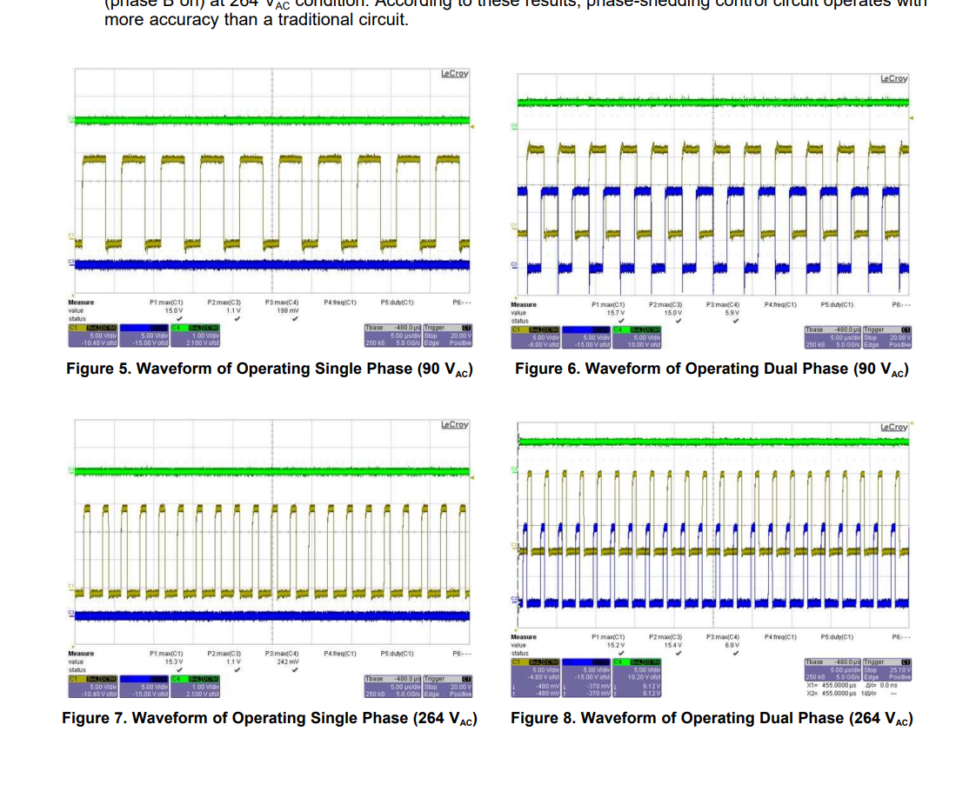976x791 pixels.
Task: Click the "15.3 V" value in Figure 7
Action: (x=174, y=661)
